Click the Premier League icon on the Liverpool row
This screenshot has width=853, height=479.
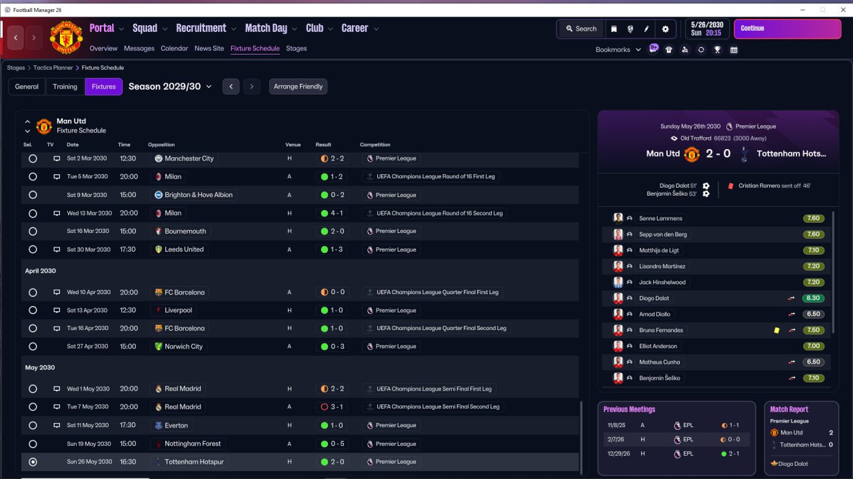pyautogui.click(x=370, y=310)
